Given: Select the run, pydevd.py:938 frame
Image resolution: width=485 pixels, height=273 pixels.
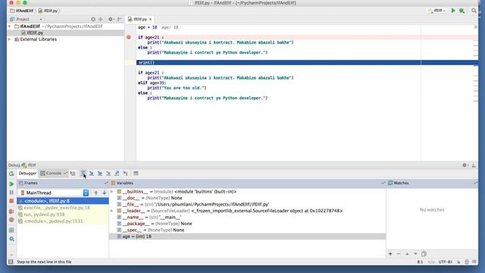Looking at the screenshot, I should click(x=63, y=214).
